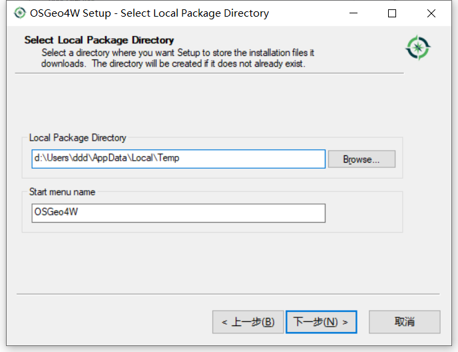Proceed with the 下一步(N) button
Screen dimensions: 458x352
click(321, 322)
